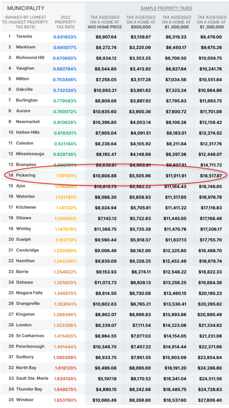Select Toronto's 0.631933% tax rate
229x408 pixels.
65,37
